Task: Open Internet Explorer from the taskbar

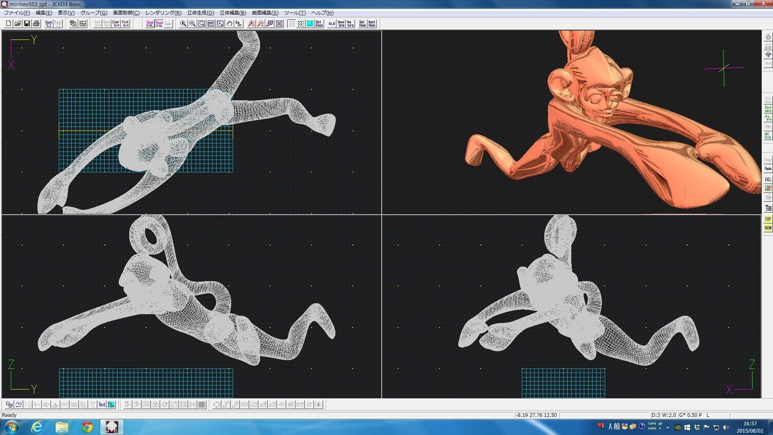Action: pyautogui.click(x=37, y=427)
